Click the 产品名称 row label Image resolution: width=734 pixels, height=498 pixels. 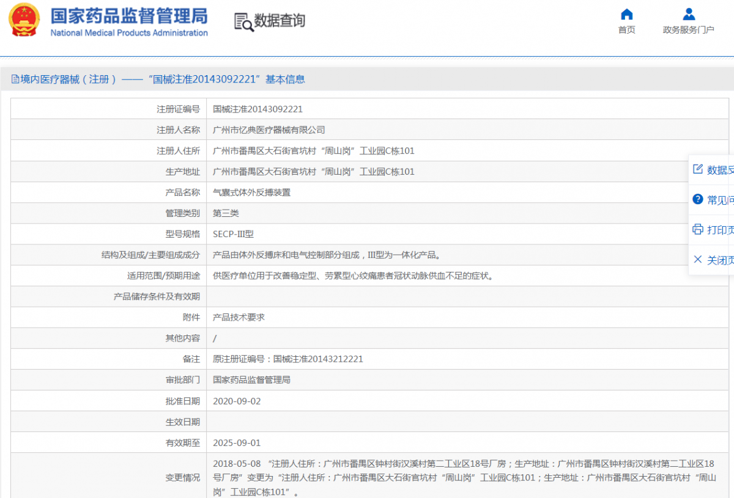coord(182,192)
